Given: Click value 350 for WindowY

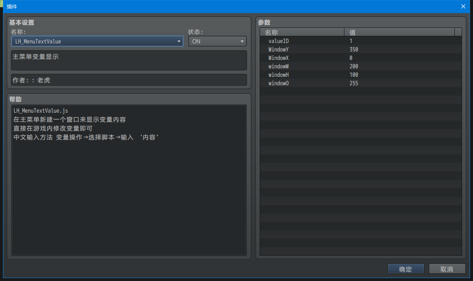Looking at the screenshot, I should pyautogui.click(x=354, y=49).
